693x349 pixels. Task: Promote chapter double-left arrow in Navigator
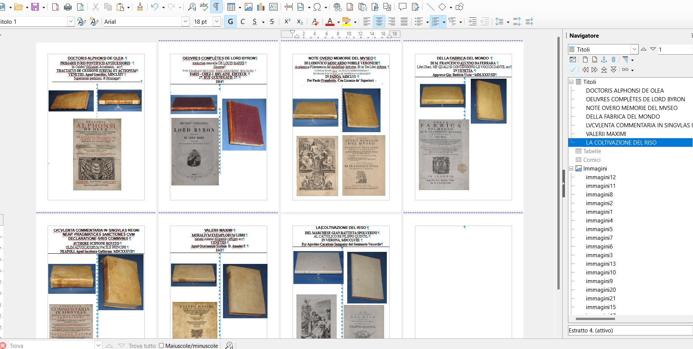pyautogui.click(x=585, y=70)
